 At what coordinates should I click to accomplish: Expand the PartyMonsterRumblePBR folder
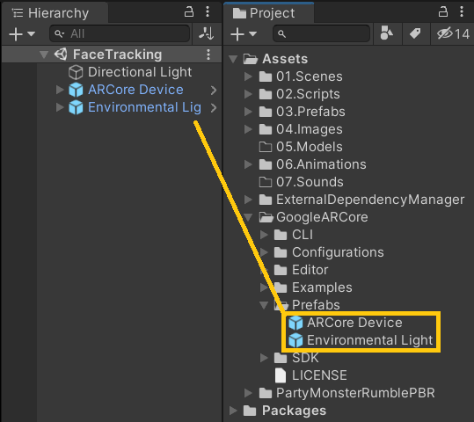tap(248, 393)
